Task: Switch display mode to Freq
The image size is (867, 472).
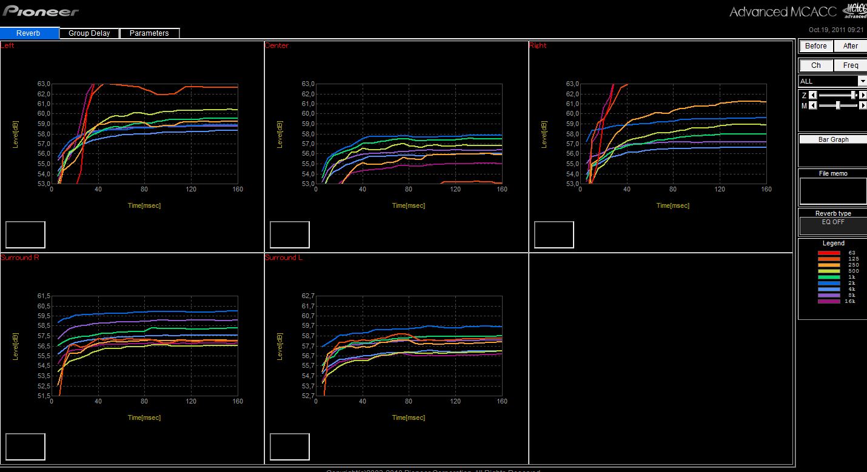Action: click(x=850, y=65)
